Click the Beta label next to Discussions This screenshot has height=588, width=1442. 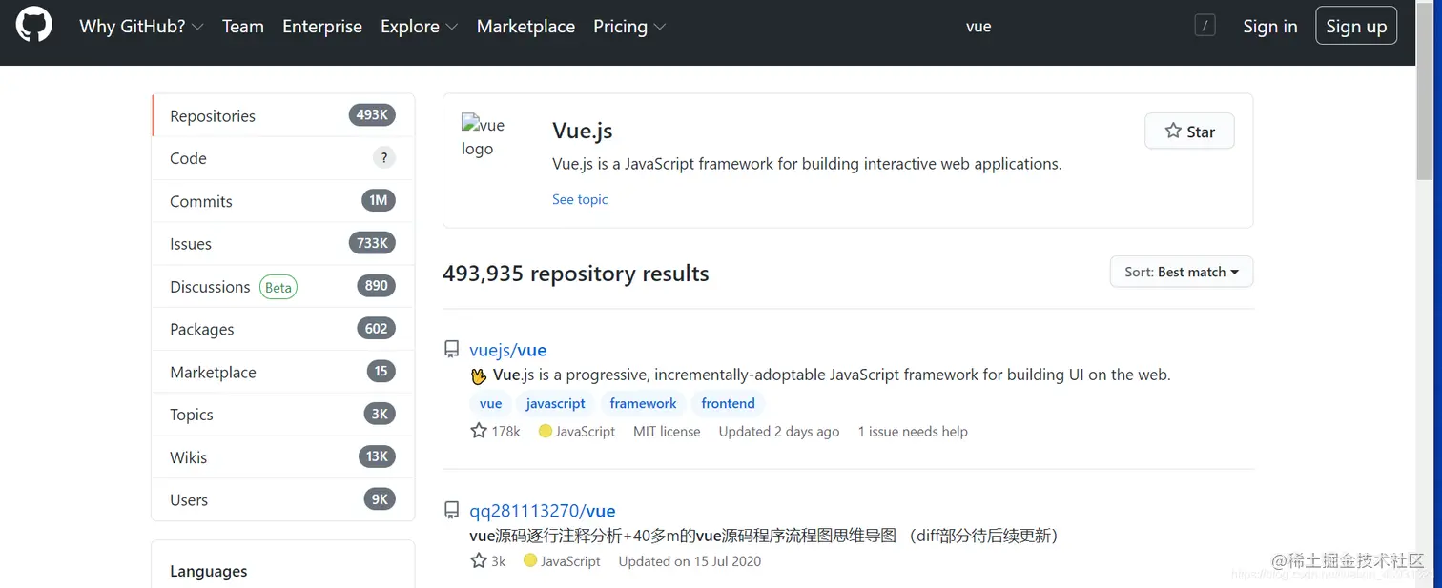[x=278, y=287]
